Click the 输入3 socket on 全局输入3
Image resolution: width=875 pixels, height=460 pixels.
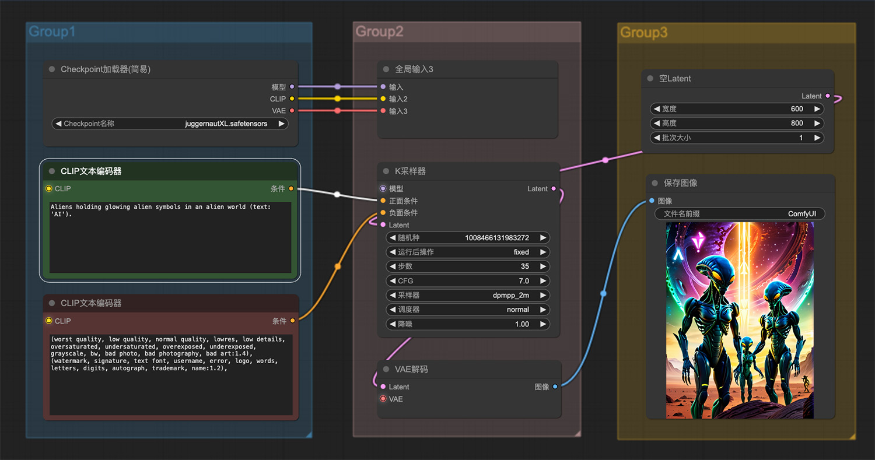pos(383,111)
